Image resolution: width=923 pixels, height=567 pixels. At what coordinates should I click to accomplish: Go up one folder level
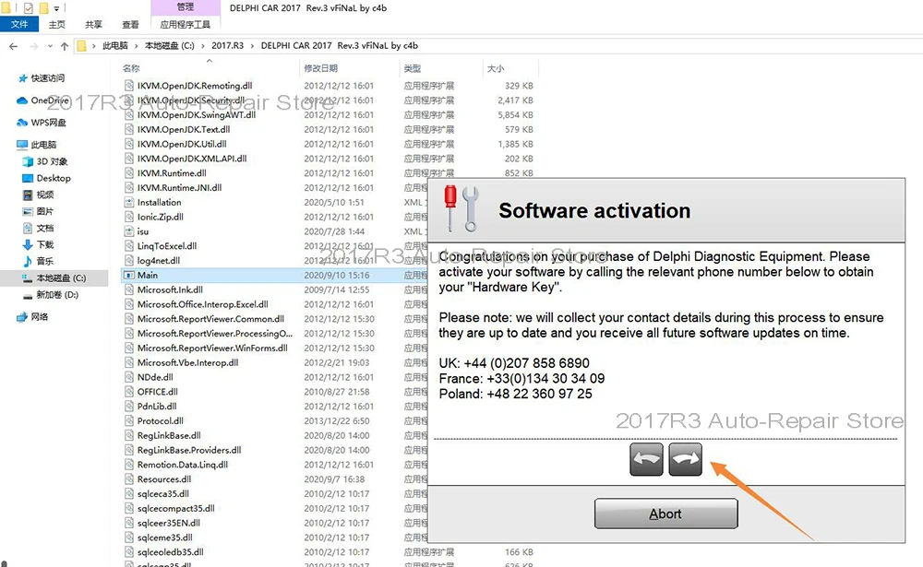click(x=65, y=46)
